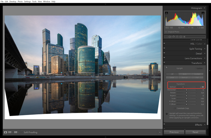Show the top module picker arrow
Screen dimensions: 211x138
(105, 4)
